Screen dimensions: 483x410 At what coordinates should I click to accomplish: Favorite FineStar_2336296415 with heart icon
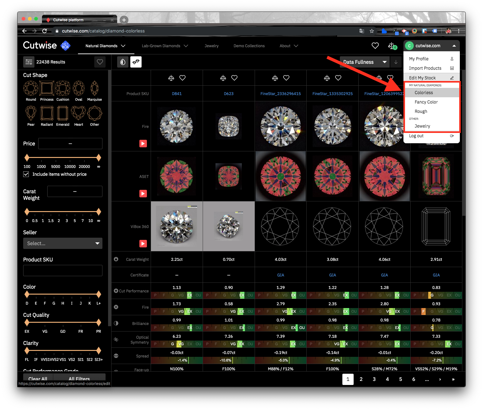(x=286, y=78)
